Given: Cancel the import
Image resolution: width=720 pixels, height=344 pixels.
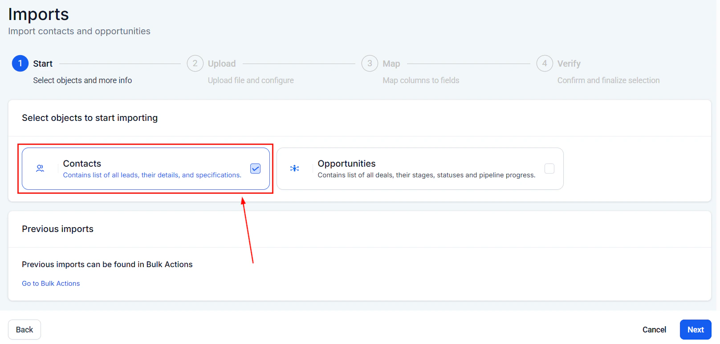Looking at the screenshot, I should point(654,330).
